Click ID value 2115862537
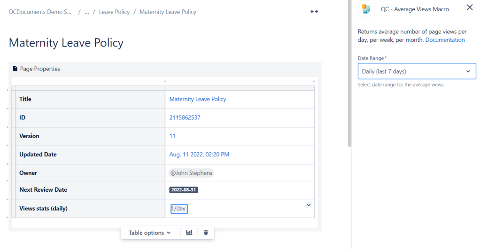 point(185,117)
